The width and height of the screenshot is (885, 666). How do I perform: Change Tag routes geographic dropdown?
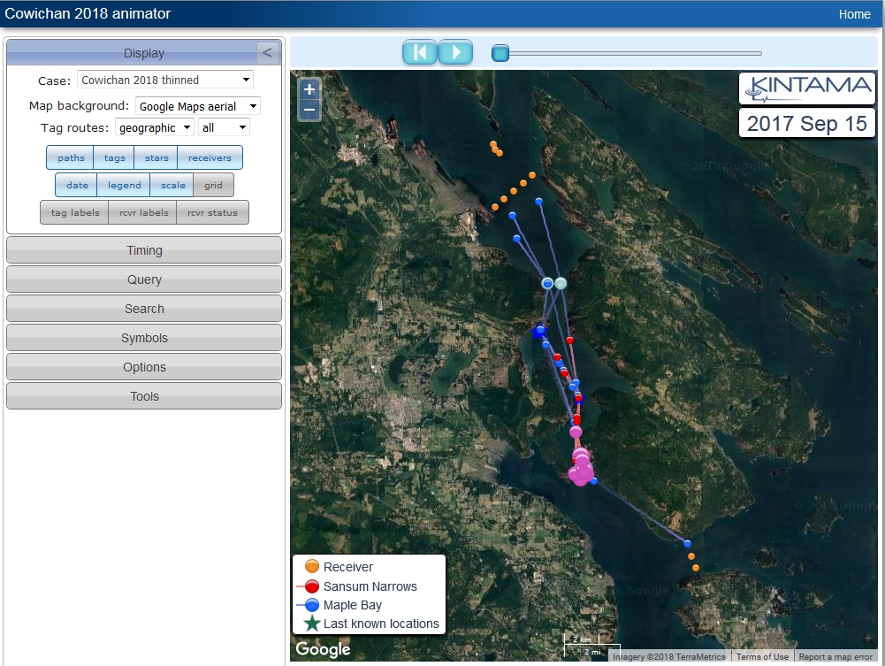pyautogui.click(x=155, y=128)
